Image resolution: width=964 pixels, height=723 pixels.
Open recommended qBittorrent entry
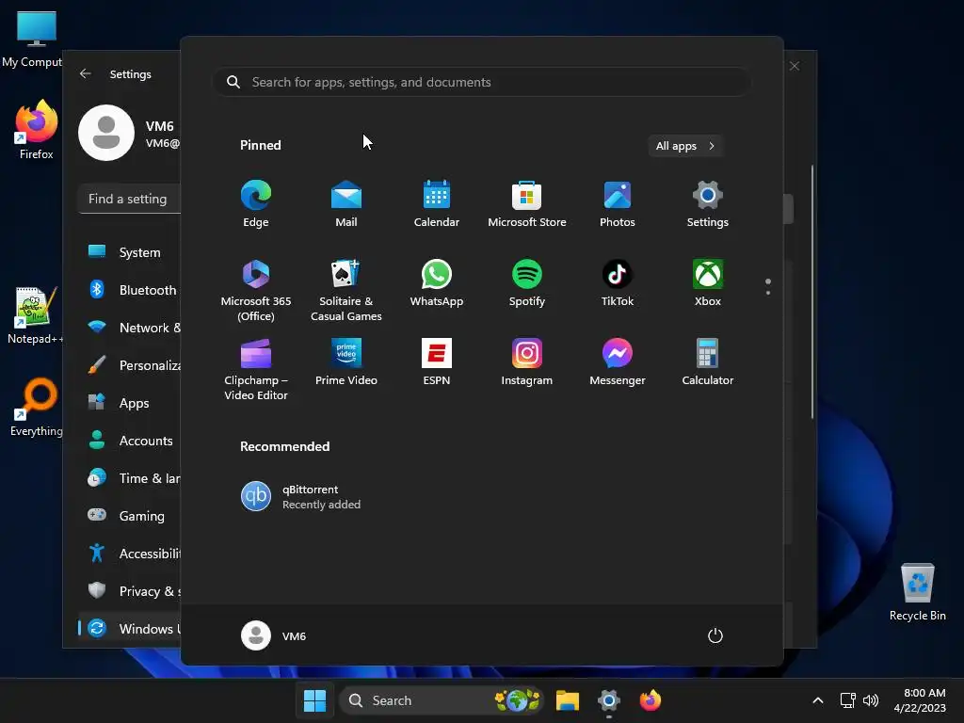(x=301, y=497)
